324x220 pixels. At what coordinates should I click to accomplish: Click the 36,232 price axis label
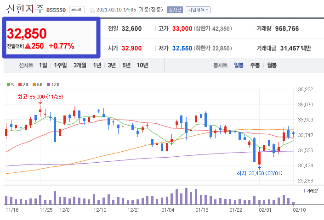(x=306, y=90)
